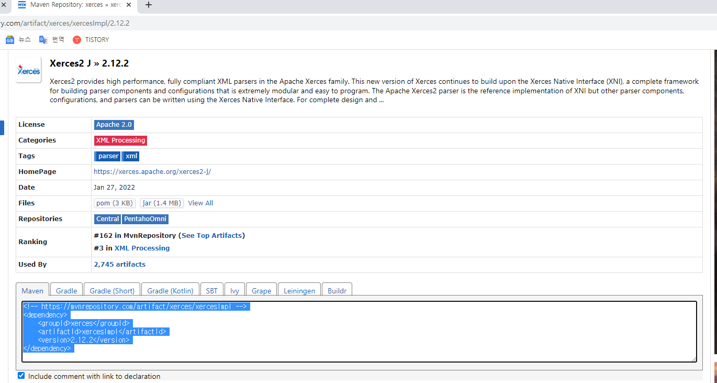
Task: Click the Xerces logo thumbnail
Action: (28, 70)
